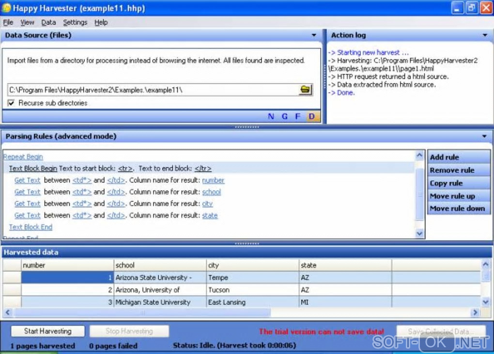Click the 'city' column name link
494x354 pixels.
click(207, 203)
